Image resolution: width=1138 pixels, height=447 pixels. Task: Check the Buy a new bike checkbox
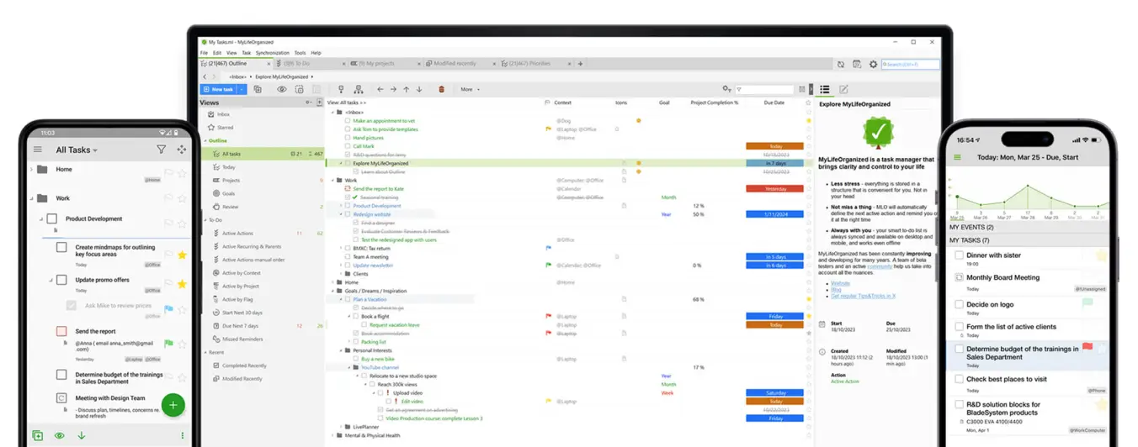coord(355,359)
